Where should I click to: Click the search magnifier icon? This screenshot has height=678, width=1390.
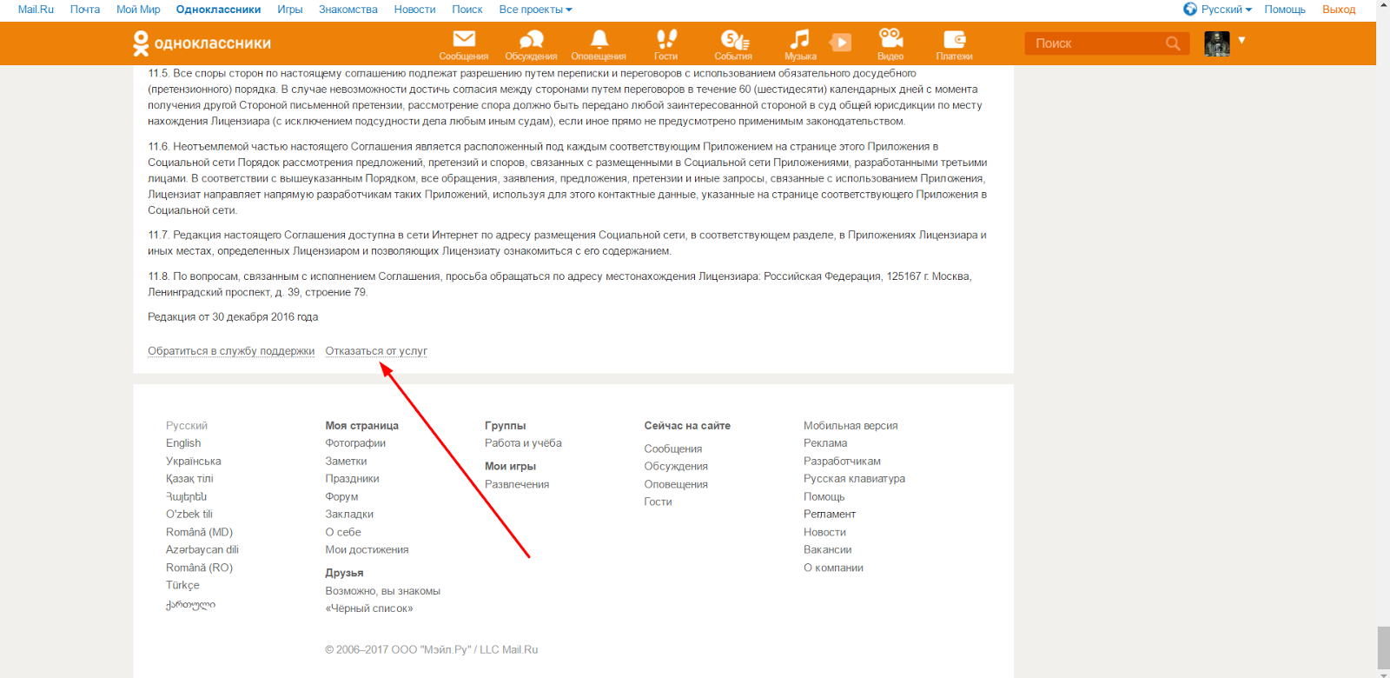(x=1173, y=43)
